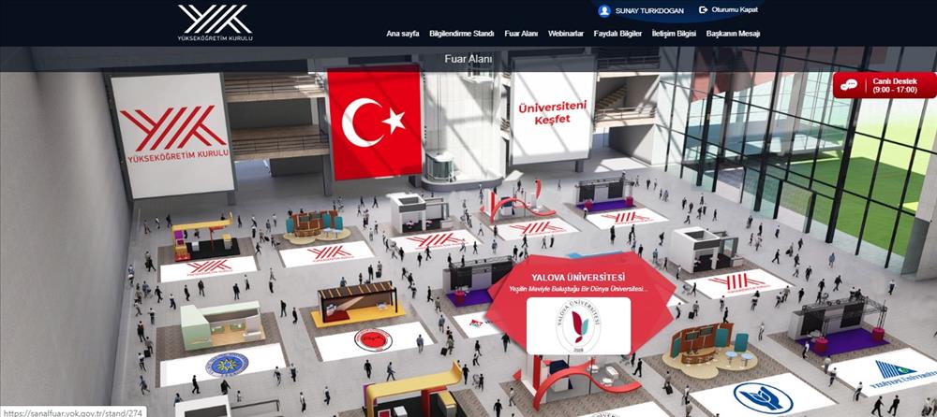937x417 pixels.
Task: Select the blue and yellow round emblem pad
Action: (x=227, y=365)
